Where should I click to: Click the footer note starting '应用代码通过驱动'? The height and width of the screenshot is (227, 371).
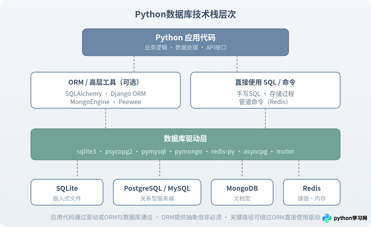point(185,217)
